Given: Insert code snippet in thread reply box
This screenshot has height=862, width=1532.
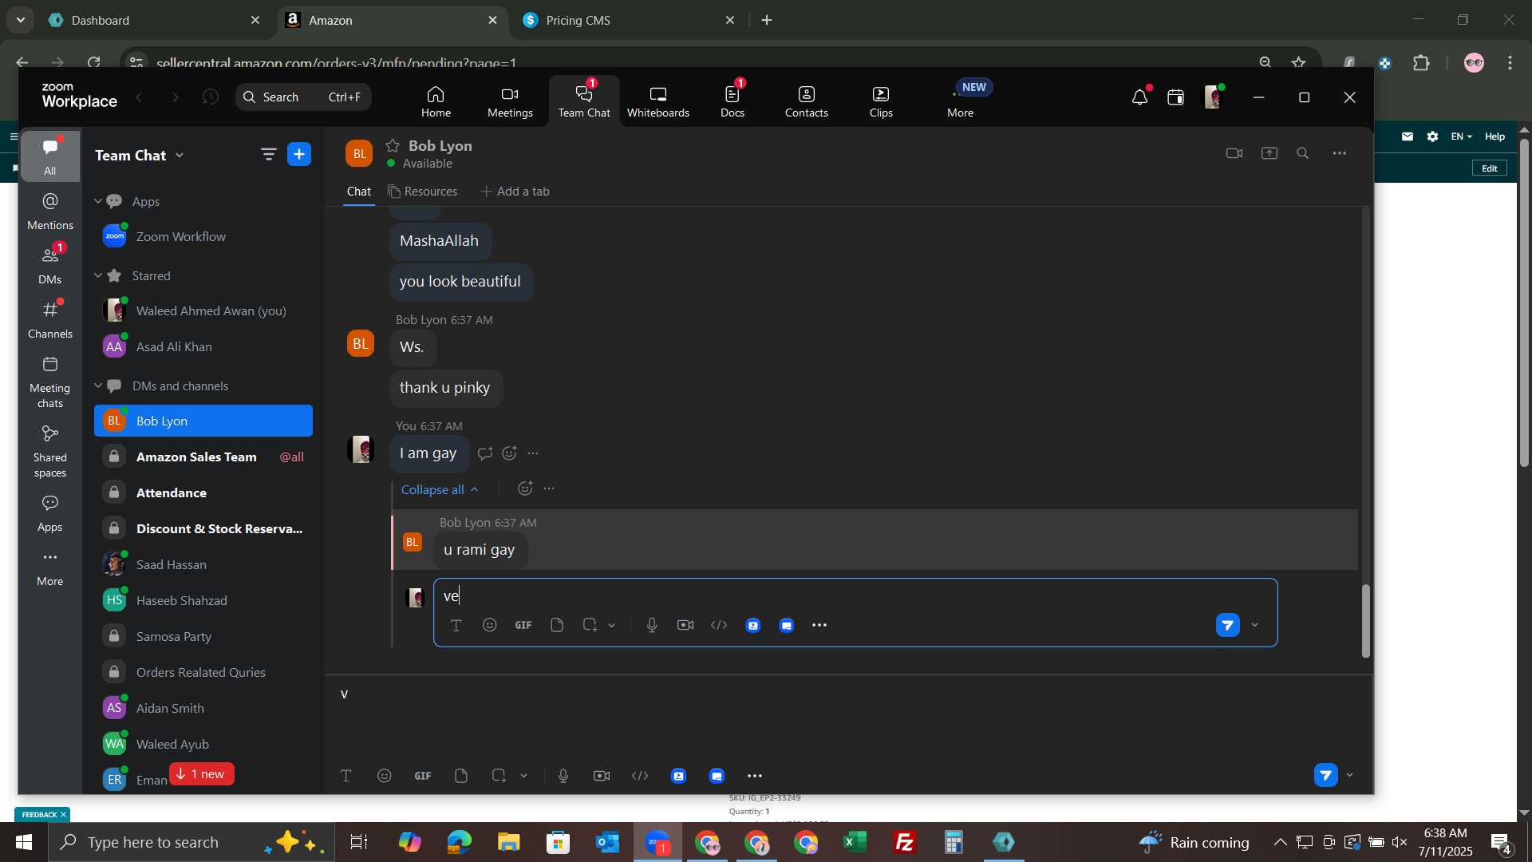Looking at the screenshot, I should (719, 625).
